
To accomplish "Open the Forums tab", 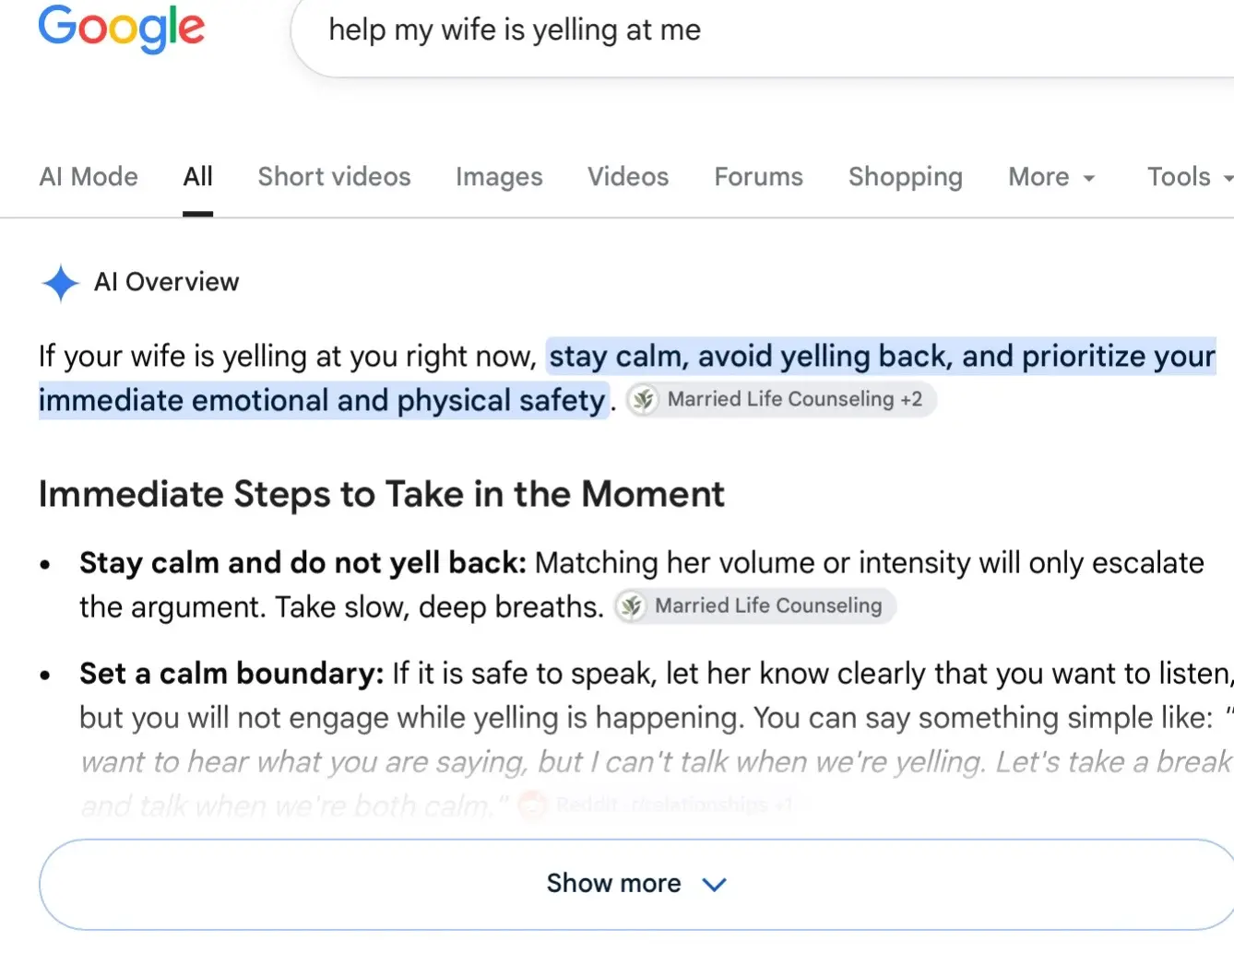I will click(x=758, y=176).
